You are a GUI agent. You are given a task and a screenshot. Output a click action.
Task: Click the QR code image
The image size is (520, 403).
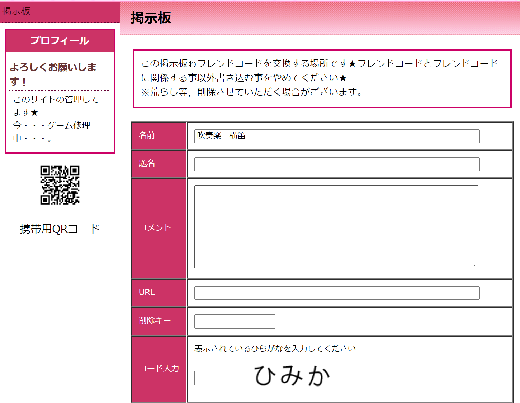tap(60, 185)
